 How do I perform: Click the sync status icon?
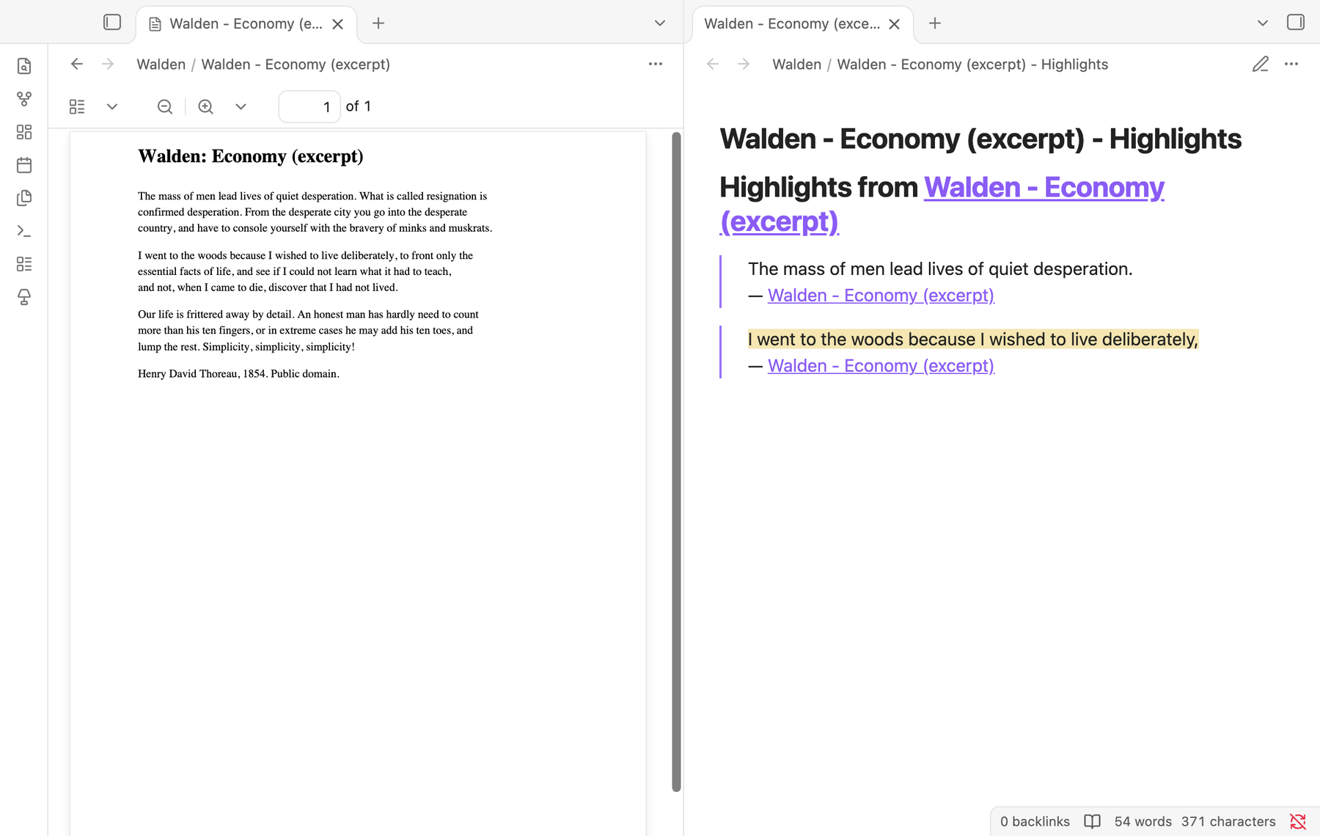pos(1298,821)
